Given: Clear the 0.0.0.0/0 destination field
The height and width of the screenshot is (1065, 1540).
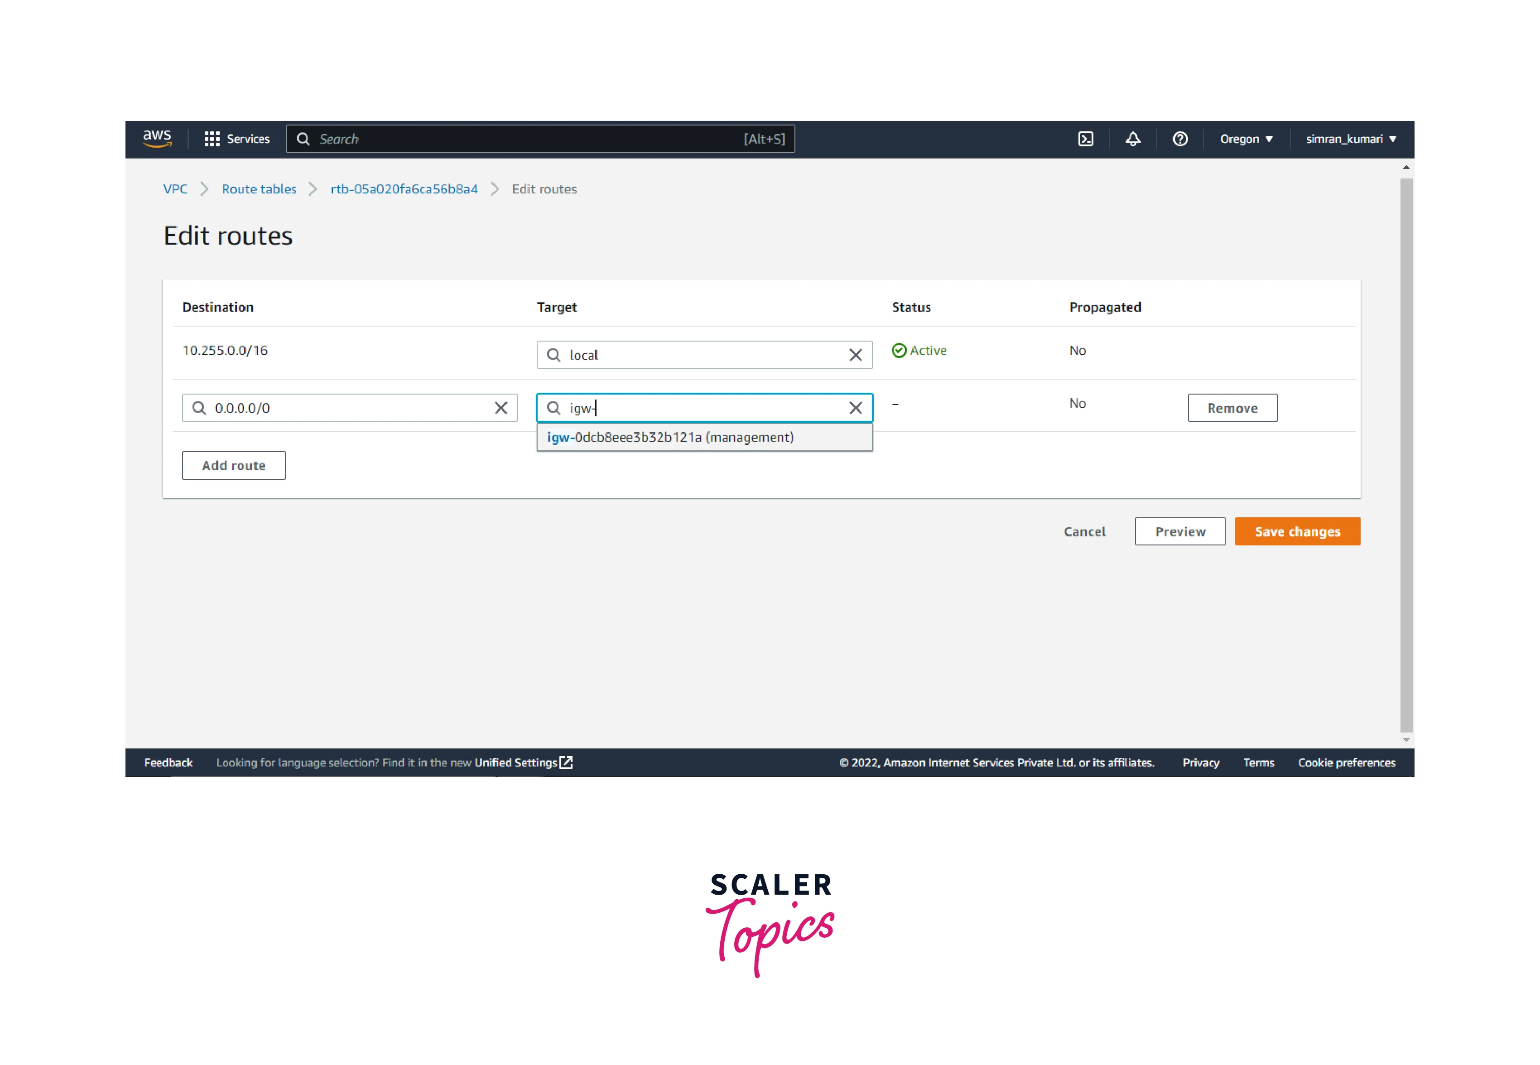Looking at the screenshot, I should coord(500,408).
